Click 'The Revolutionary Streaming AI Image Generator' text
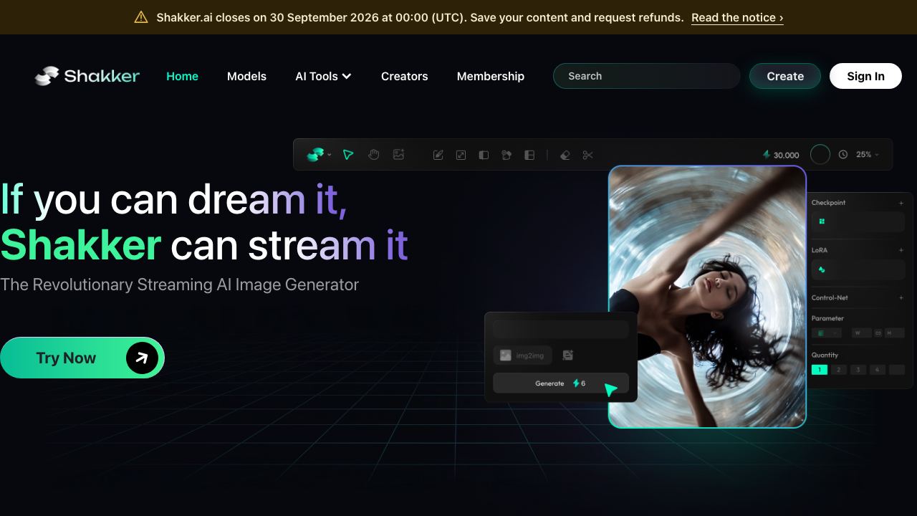This screenshot has height=516, width=917. [179, 285]
